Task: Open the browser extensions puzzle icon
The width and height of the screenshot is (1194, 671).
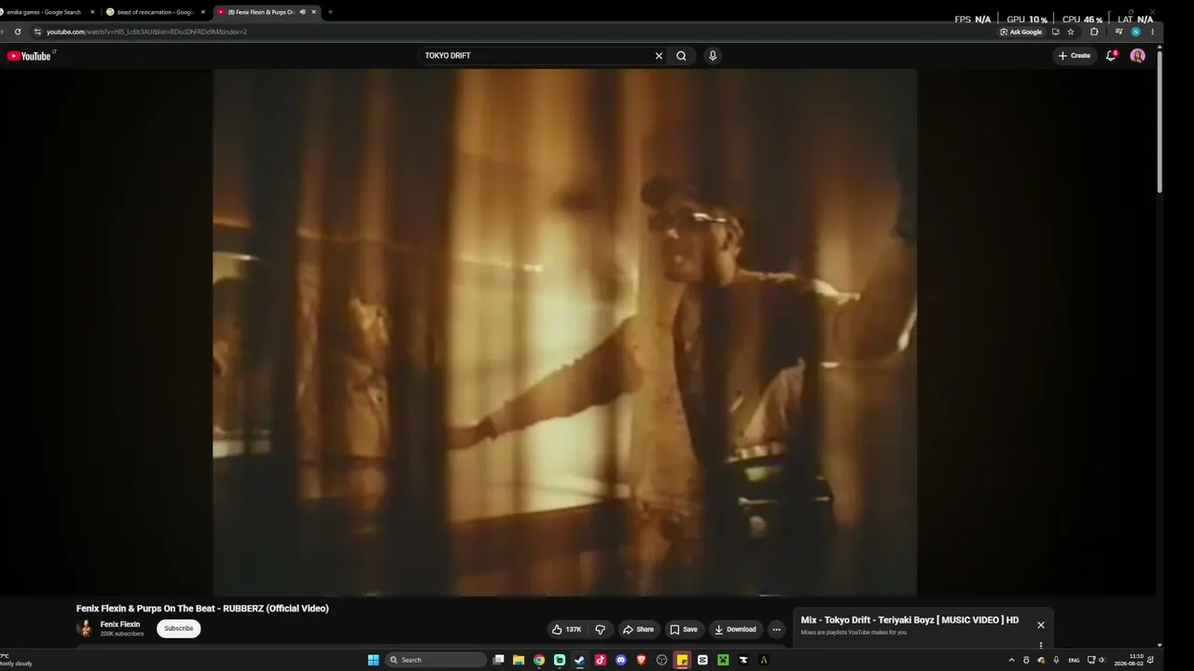Action: pos(1094,32)
